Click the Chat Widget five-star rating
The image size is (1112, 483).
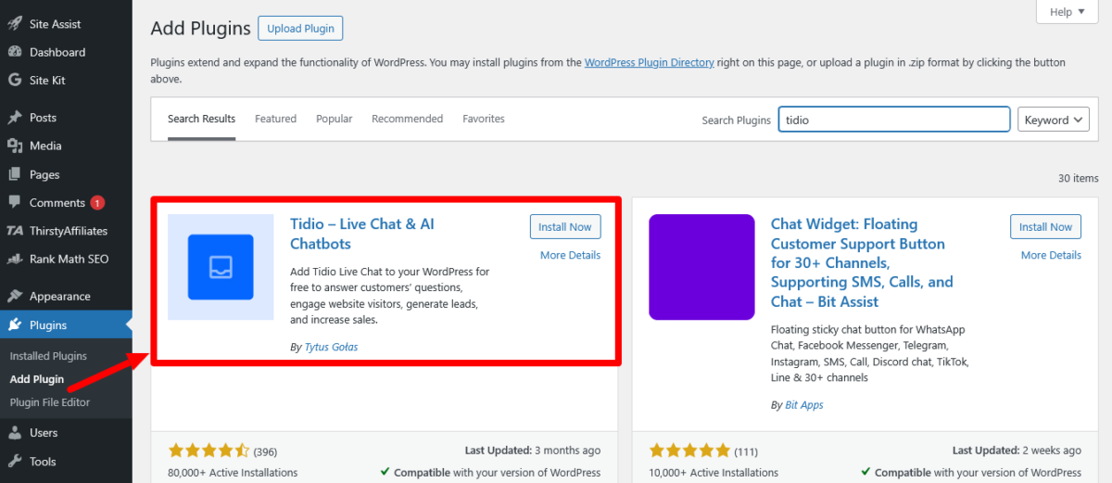(689, 451)
